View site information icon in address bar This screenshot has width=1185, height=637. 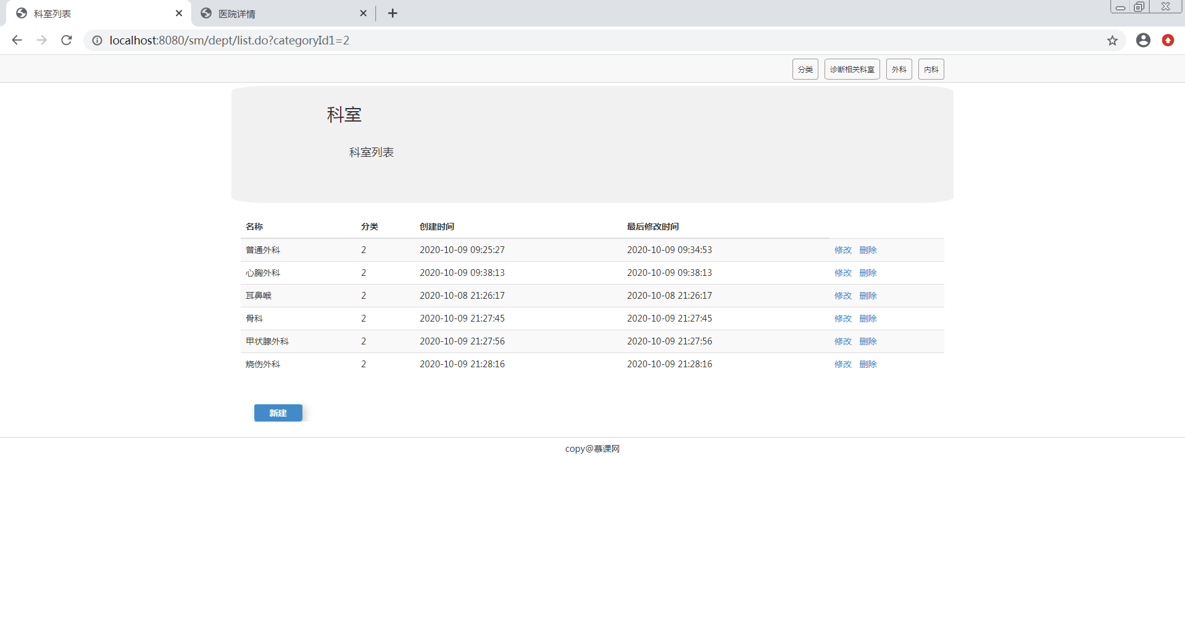click(x=97, y=40)
